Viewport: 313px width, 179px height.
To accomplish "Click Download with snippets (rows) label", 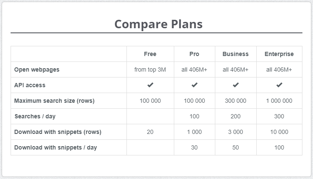I will pos(58,132).
